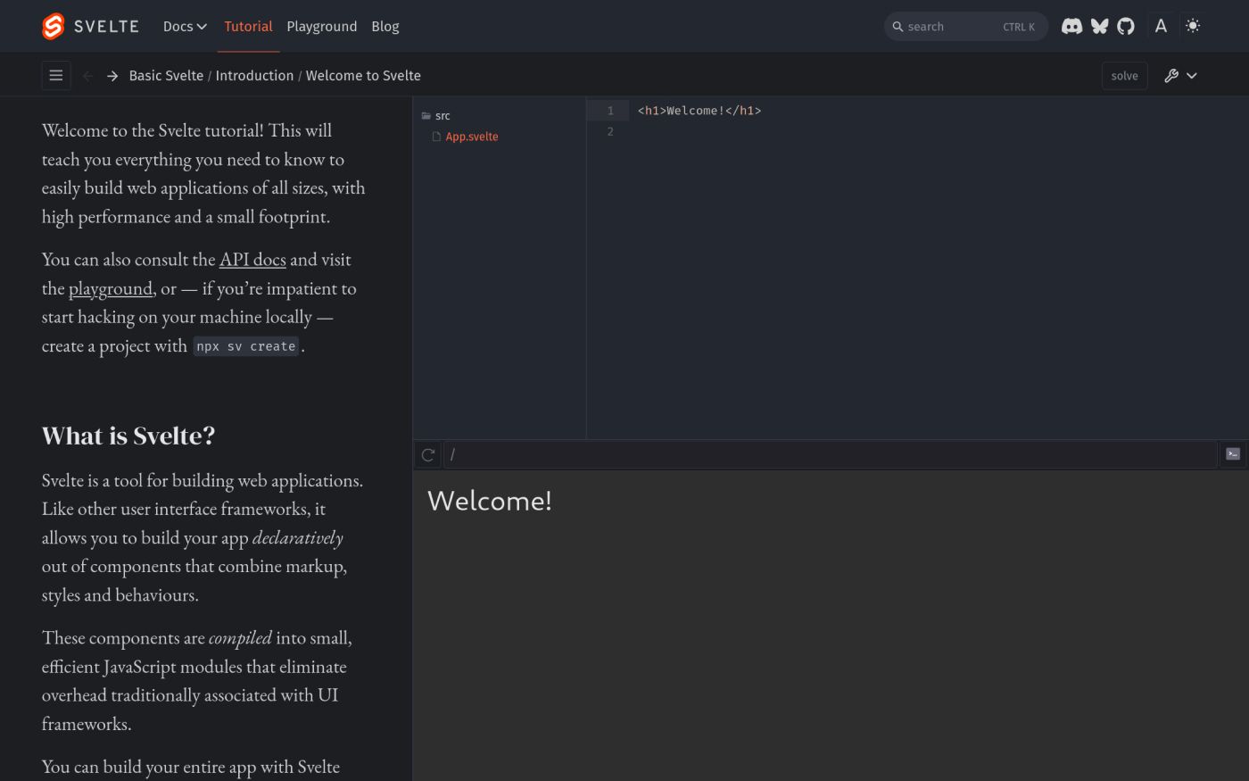The width and height of the screenshot is (1249, 781).
Task: Open the API docs link
Action: [x=252, y=260]
